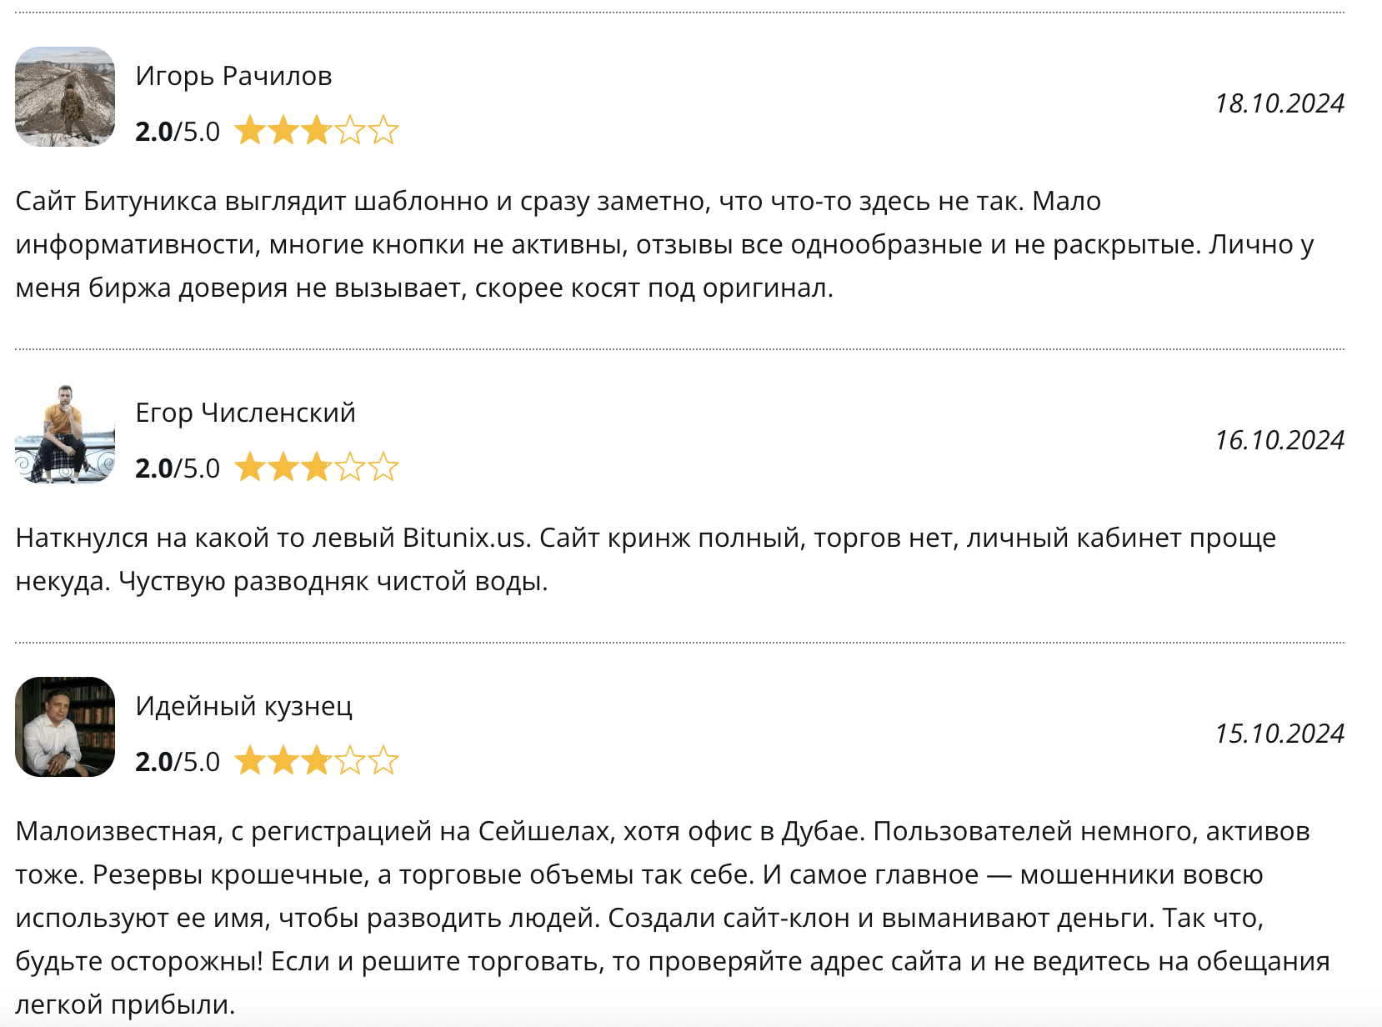
Task: Click the review text mentioning Bitunix.us
Action: point(645,559)
